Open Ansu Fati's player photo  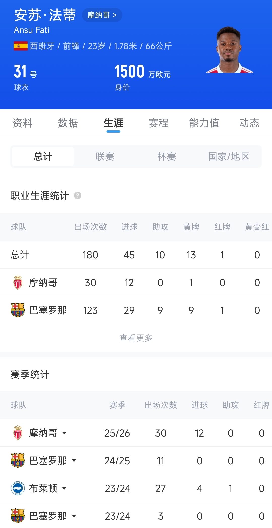(x=229, y=50)
